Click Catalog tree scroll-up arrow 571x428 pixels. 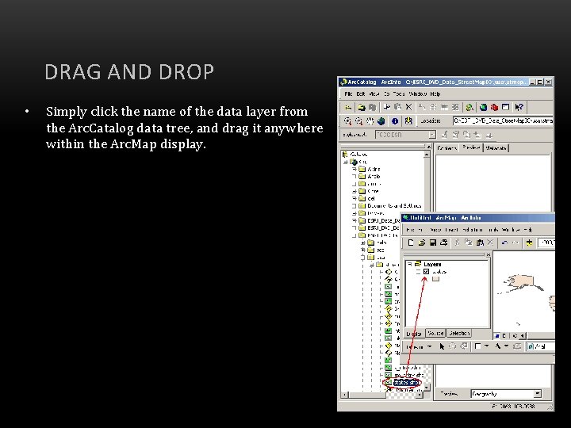[x=427, y=155]
